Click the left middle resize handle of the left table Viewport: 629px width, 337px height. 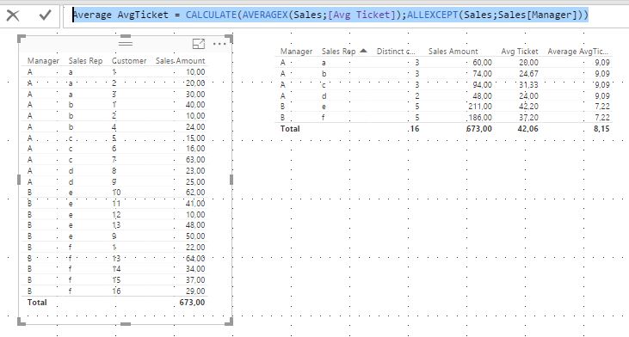[x=19, y=180]
